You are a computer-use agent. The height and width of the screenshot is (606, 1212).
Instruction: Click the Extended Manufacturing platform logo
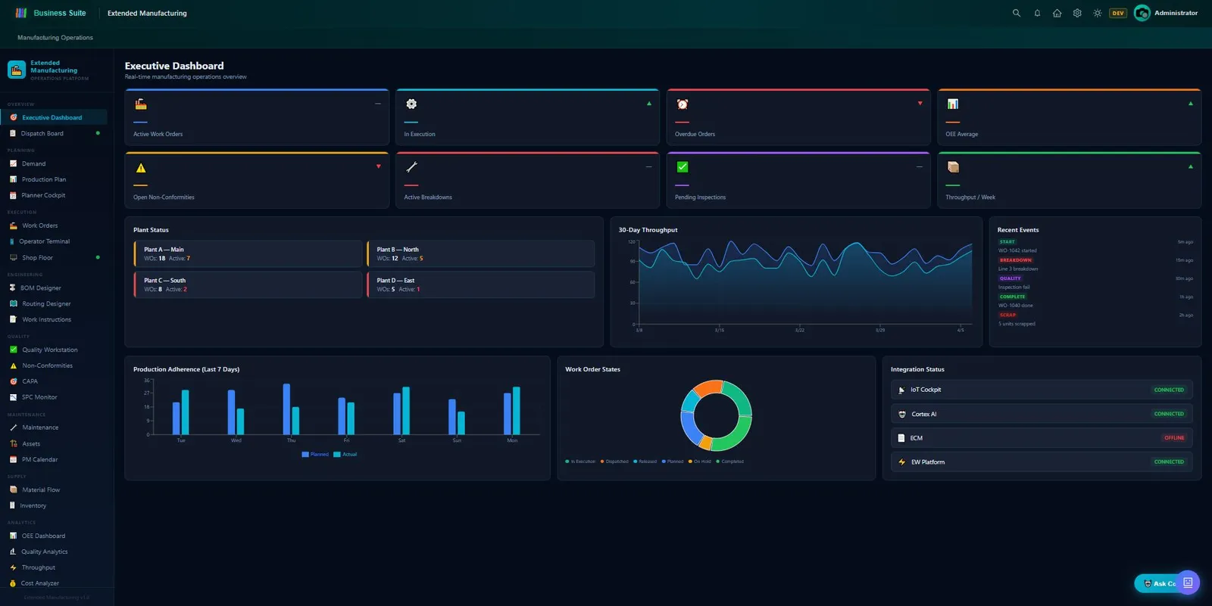pyautogui.click(x=17, y=70)
